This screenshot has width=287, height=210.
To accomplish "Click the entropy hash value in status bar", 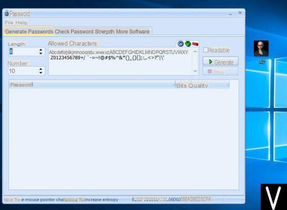I will (x=172, y=199).
